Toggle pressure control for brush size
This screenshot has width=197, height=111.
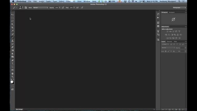pyautogui.click(x=82, y=8)
